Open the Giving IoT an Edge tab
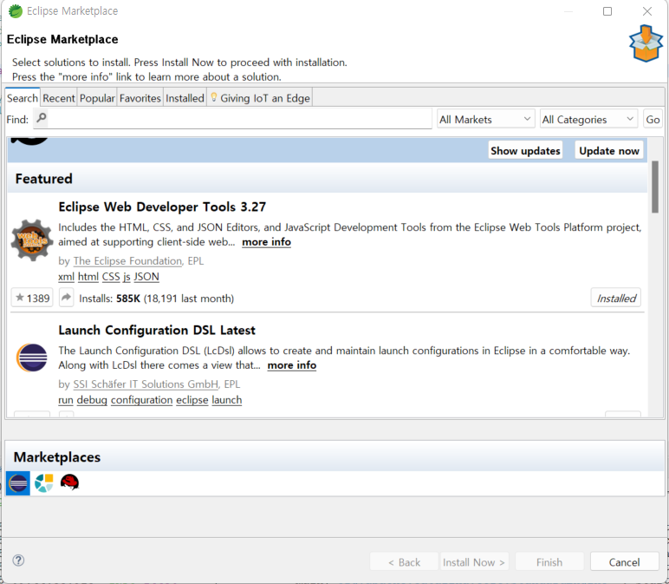This screenshot has height=584, width=669. pos(260,98)
